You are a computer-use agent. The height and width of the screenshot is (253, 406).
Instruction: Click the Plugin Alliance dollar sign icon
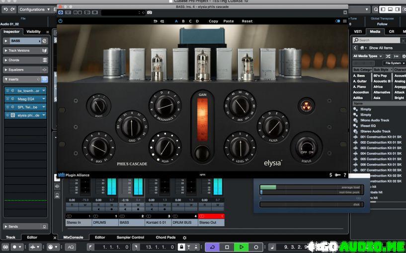click(330, 175)
